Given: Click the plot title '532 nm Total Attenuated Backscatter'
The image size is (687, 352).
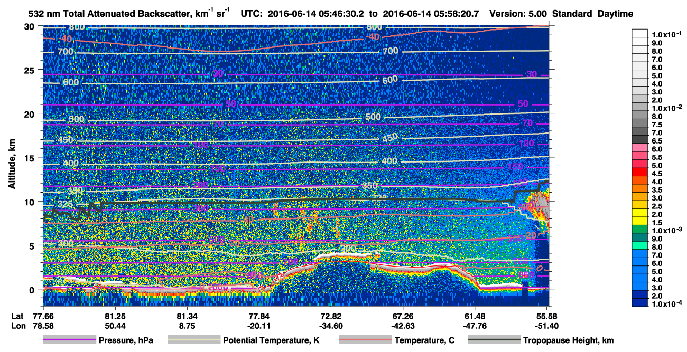Looking at the screenshot, I should (111, 14).
